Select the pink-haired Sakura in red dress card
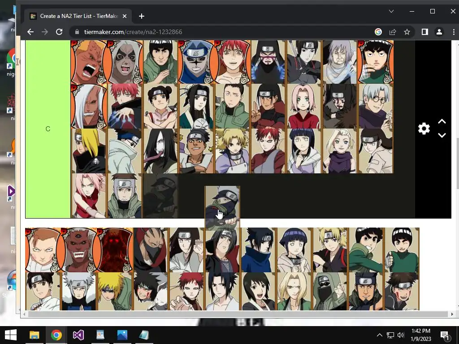 click(x=89, y=196)
